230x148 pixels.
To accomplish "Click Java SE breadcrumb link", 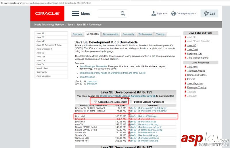I will (81, 25).
